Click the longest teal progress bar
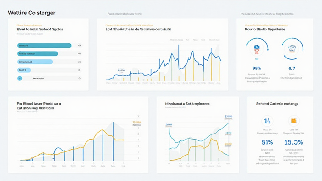The width and height of the screenshot is (322, 181). pyautogui.click(x=44, y=46)
